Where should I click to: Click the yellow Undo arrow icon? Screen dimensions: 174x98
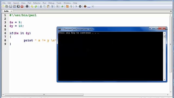pyautogui.click(x=32, y=7)
